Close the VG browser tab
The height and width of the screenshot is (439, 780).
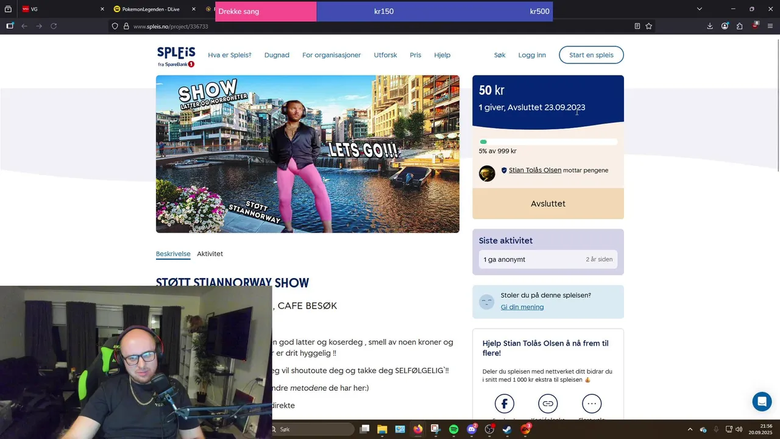pyautogui.click(x=102, y=9)
